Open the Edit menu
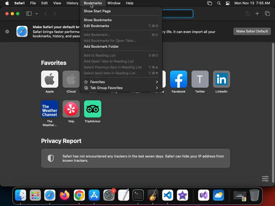The width and height of the screenshot is (275, 206). pyautogui.click(x=45, y=3)
